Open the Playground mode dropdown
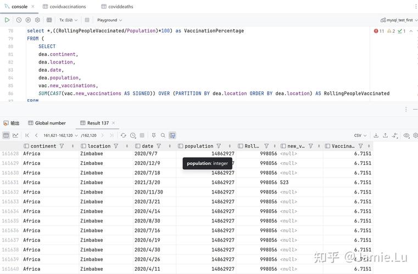The image size is (418, 274). coord(109,20)
